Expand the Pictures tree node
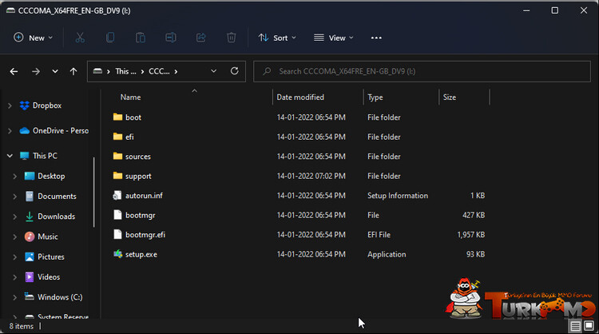Image resolution: width=599 pixels, height=334 pixels. tap(15, 257)
